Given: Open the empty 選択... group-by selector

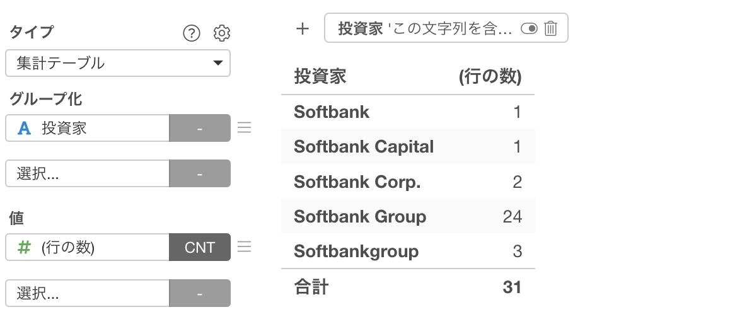Looking at the screenshot, I should [x=88, y=173].
